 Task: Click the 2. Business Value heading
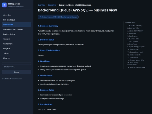[46, 40]
